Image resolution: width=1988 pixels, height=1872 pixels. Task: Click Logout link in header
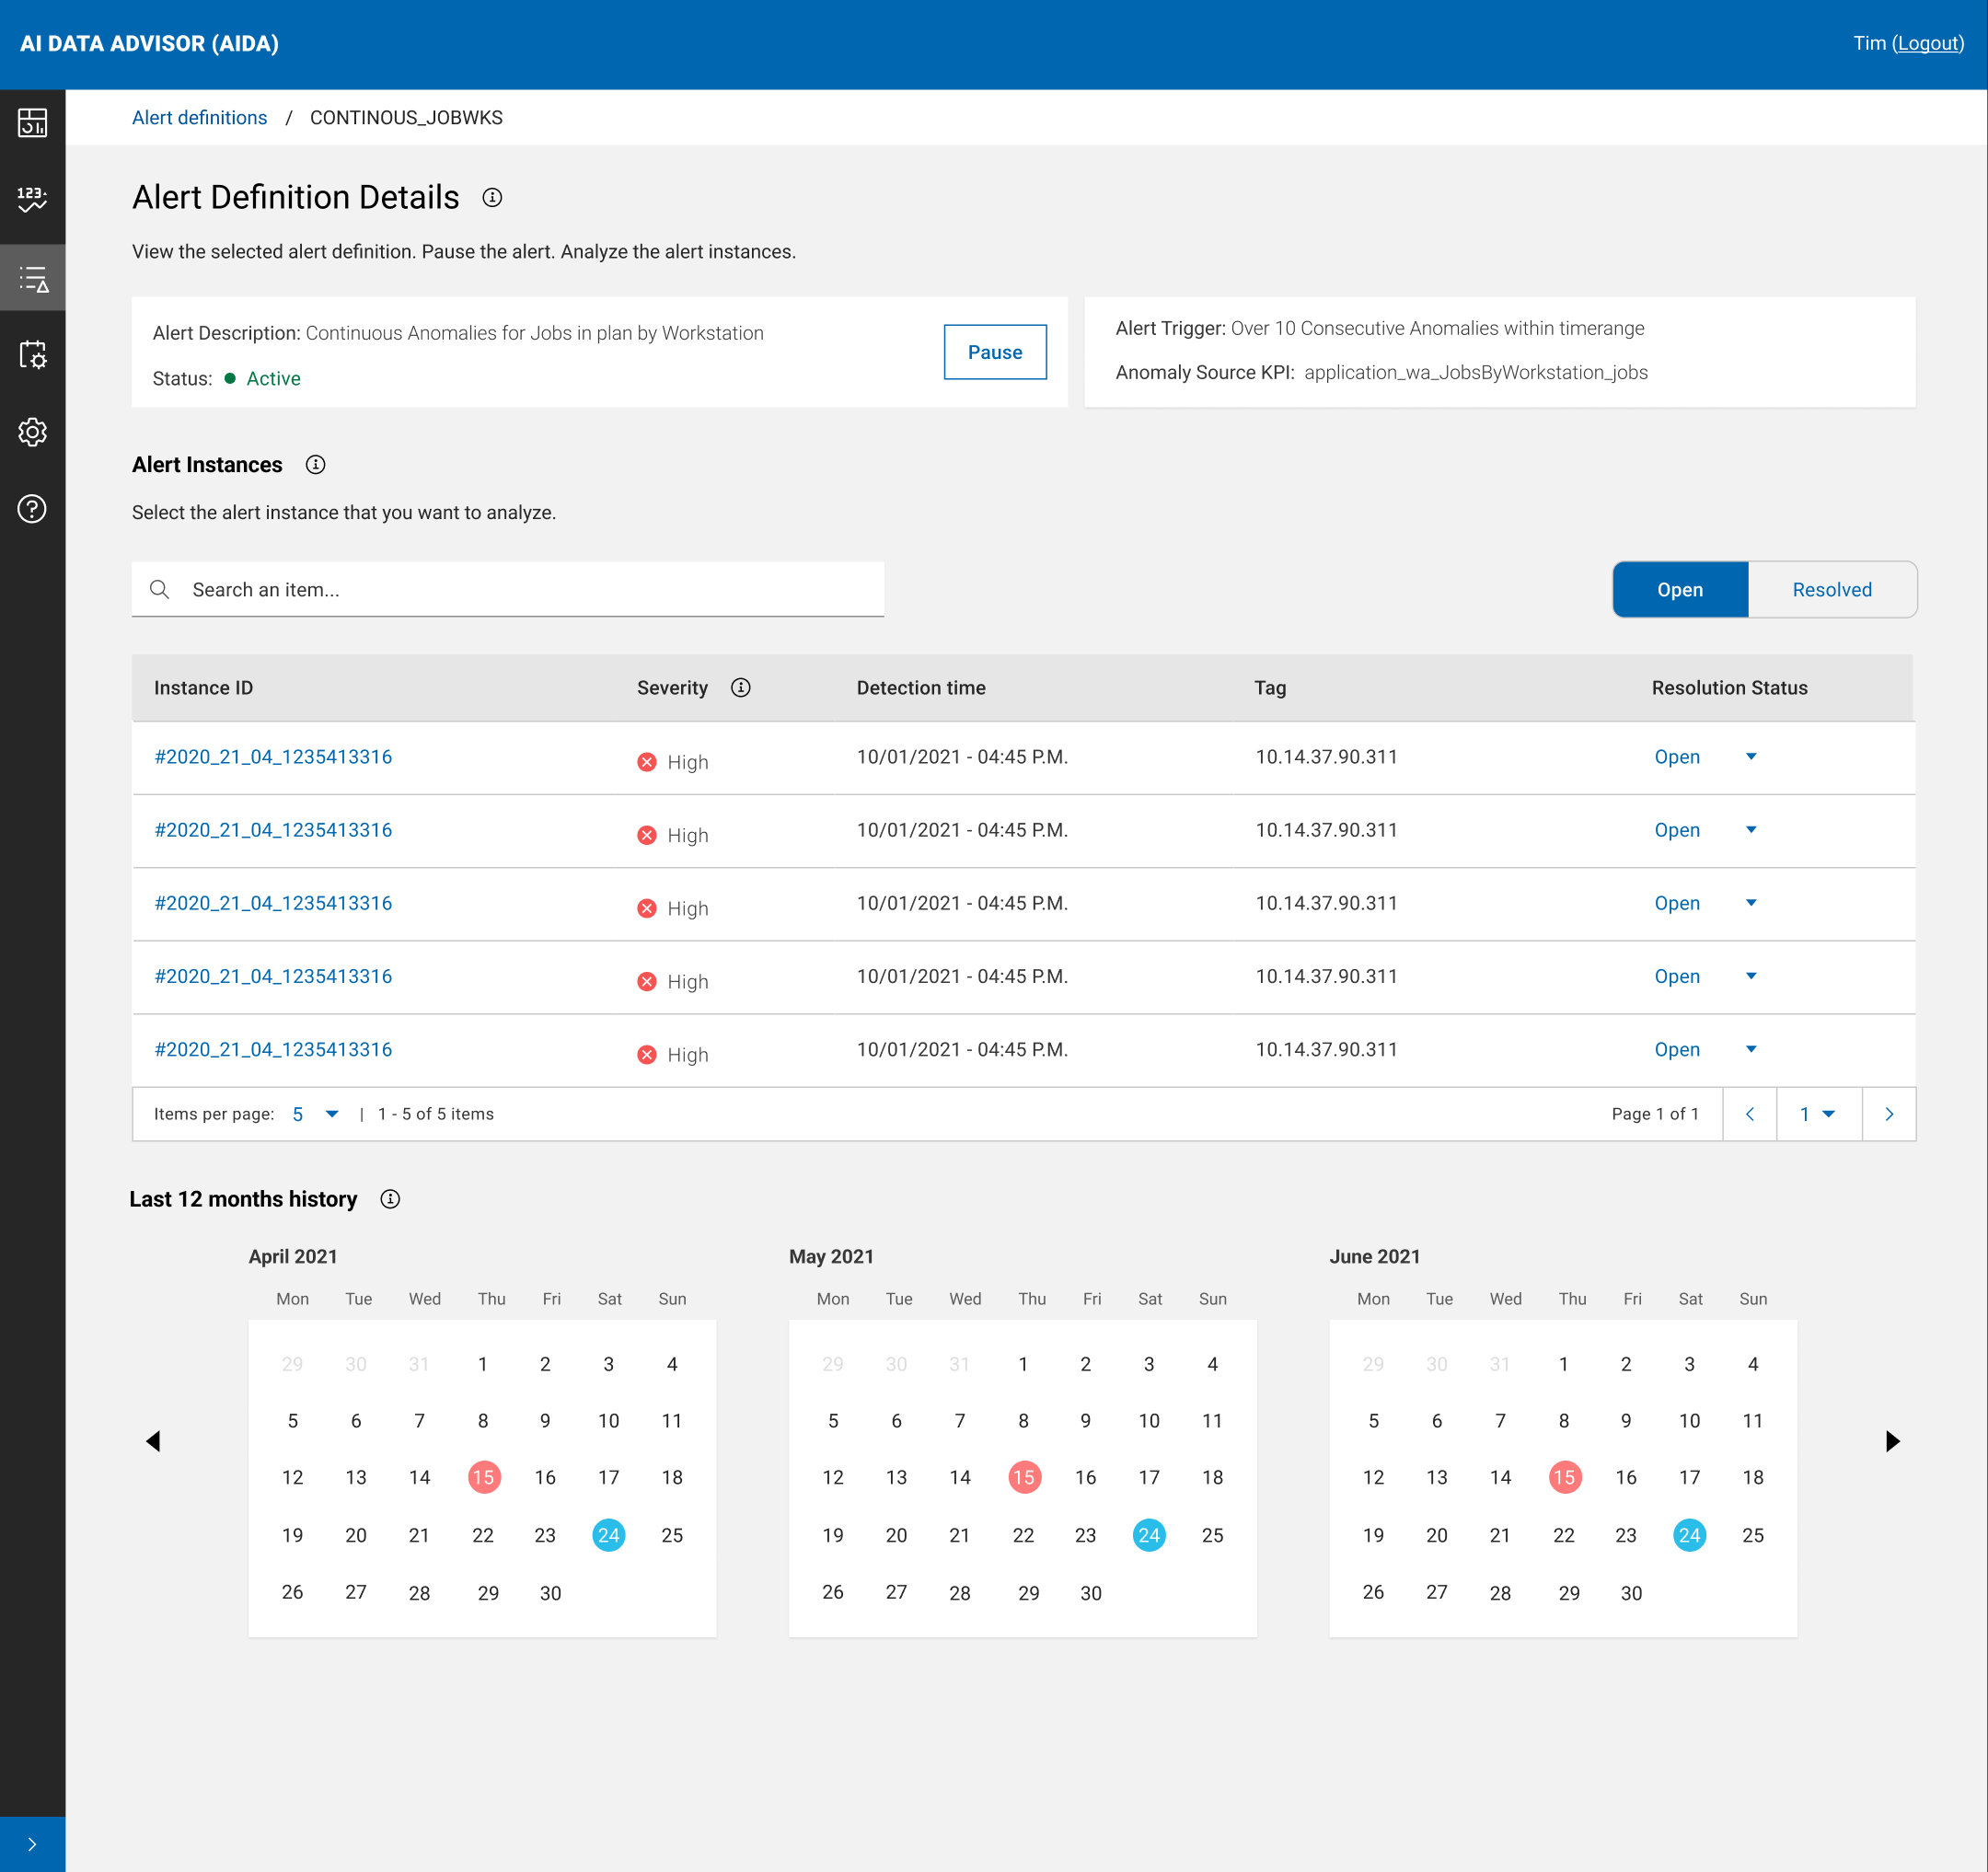1927,43
